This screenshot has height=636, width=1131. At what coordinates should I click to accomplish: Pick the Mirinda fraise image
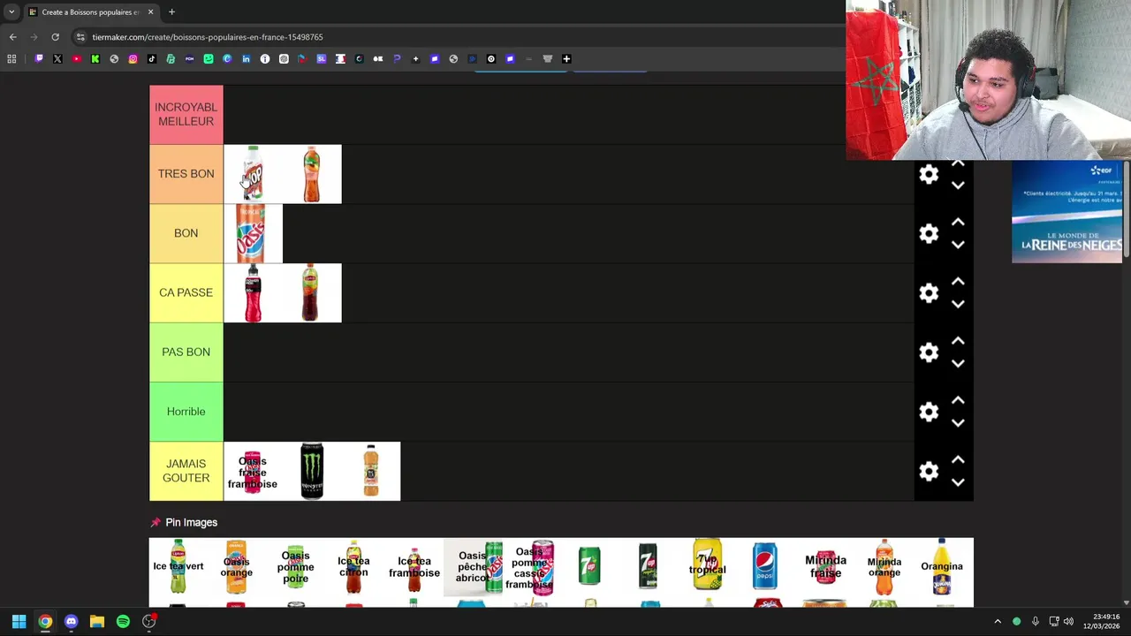point(825,566)
